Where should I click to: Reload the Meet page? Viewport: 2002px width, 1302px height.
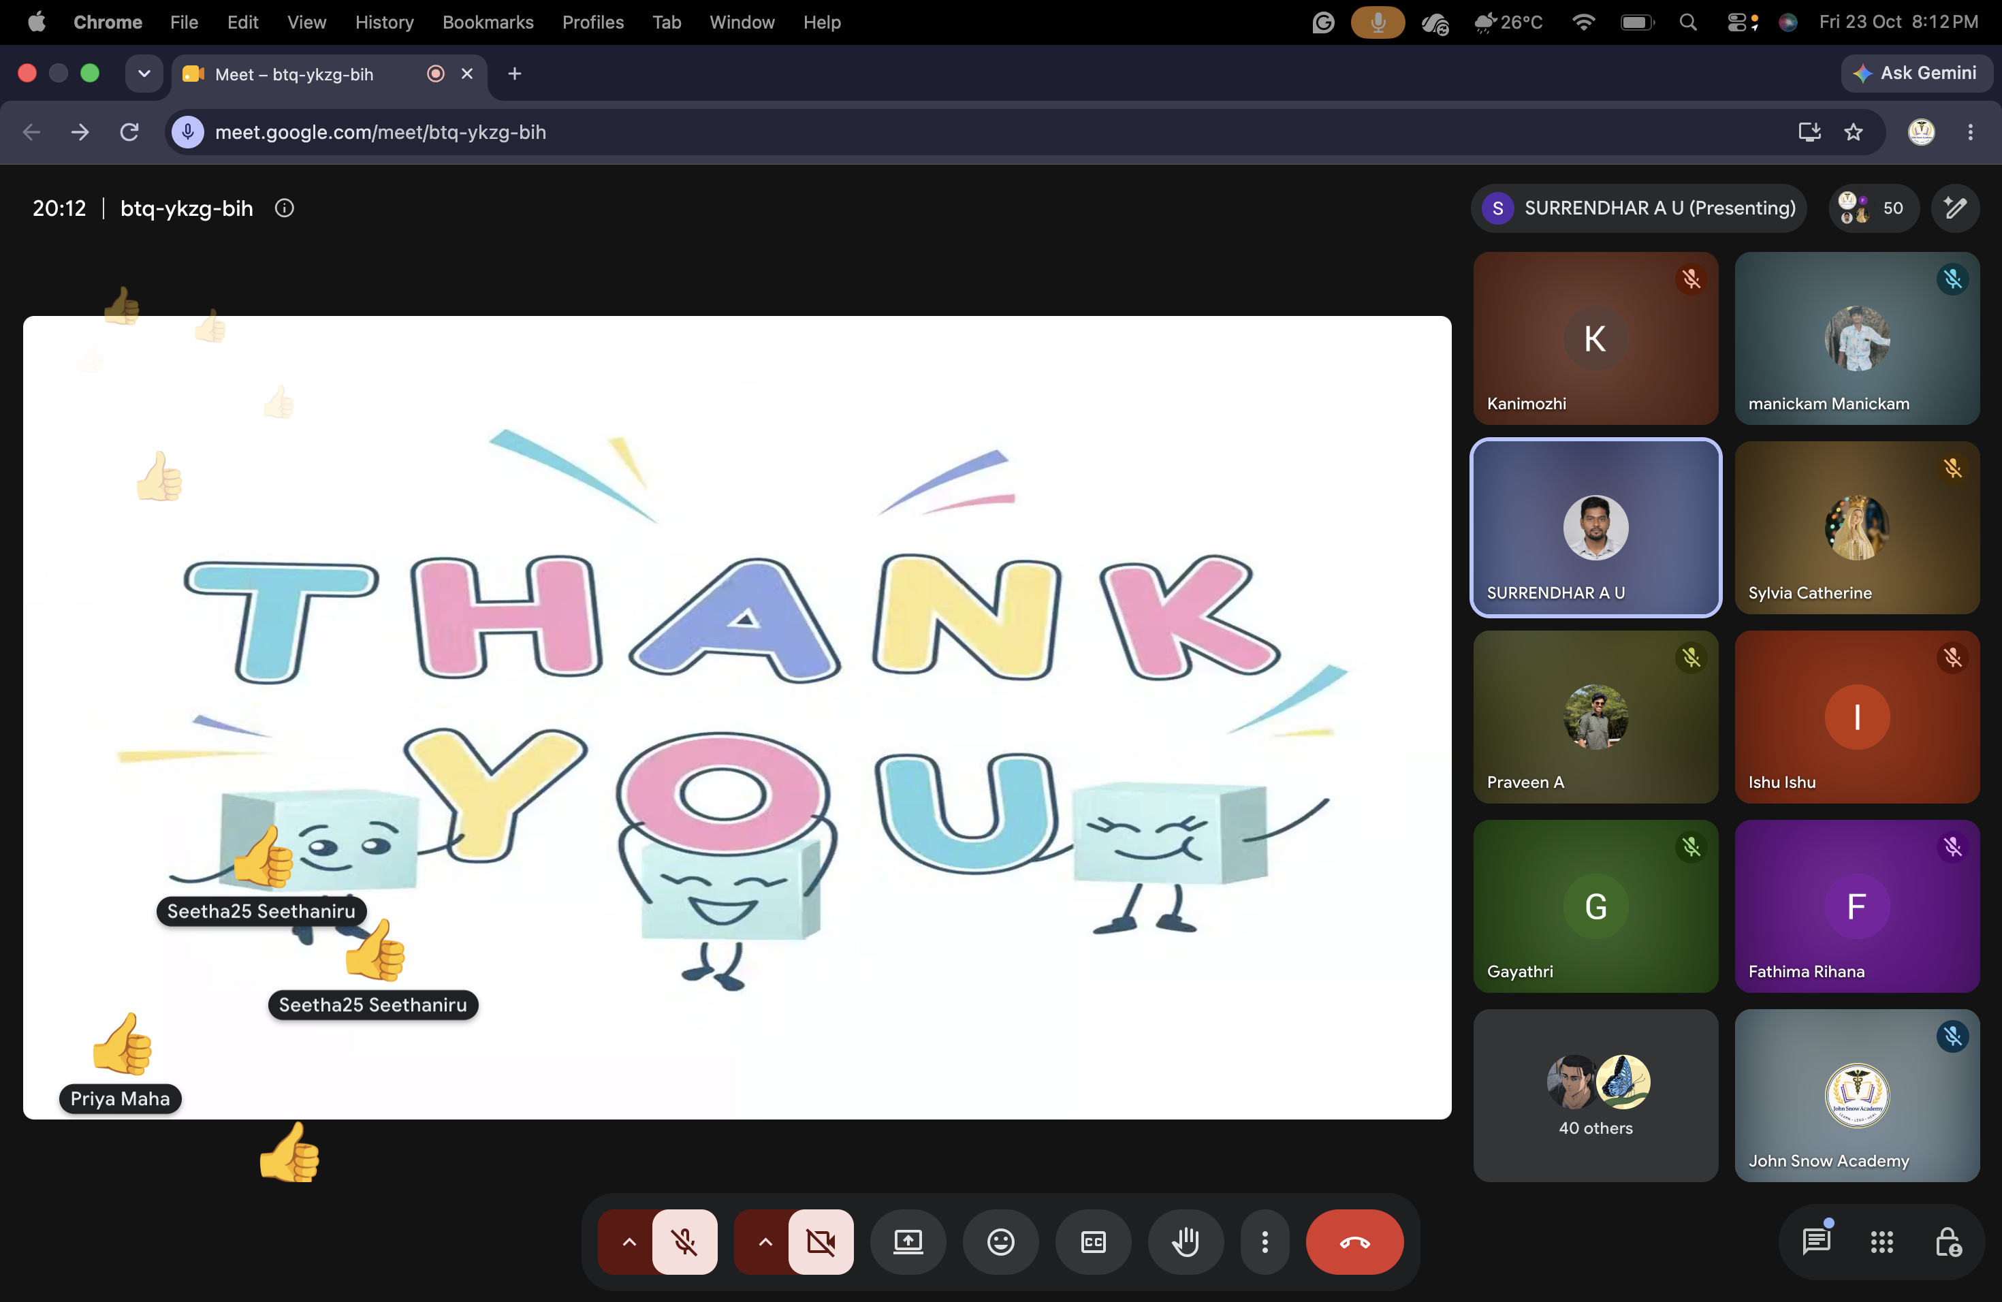click(x=129, y=132)
